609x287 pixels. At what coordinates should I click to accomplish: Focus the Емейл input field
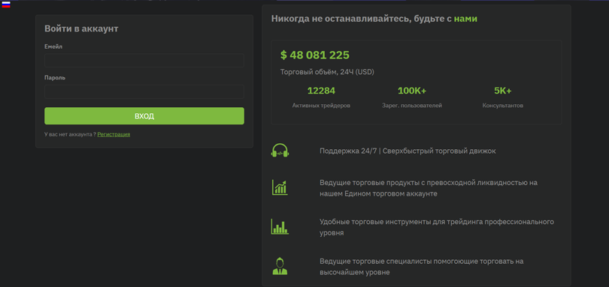144,61
